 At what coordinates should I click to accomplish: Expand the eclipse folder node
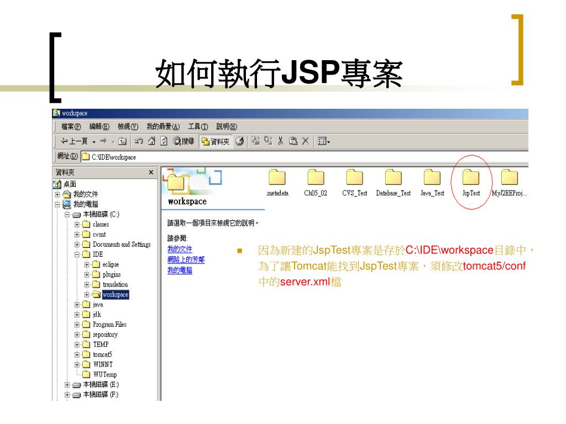(x=87, y=264)
